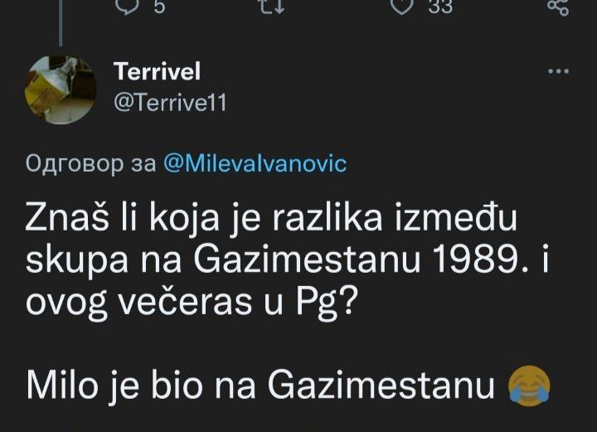
Task: Open Terrivel's profile picture
Action: [61, 91]
